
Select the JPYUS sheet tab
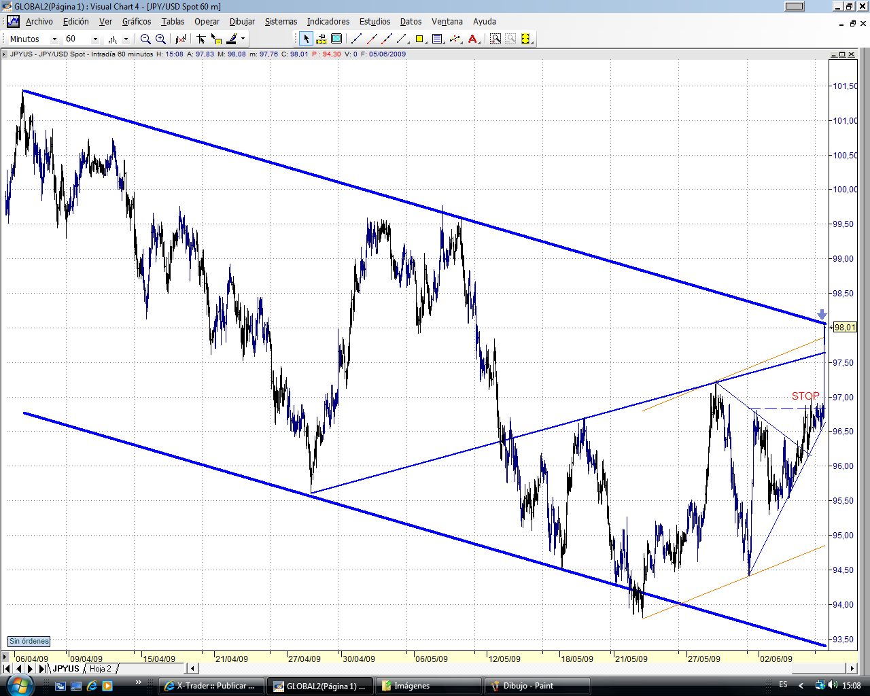click(66, 669)
